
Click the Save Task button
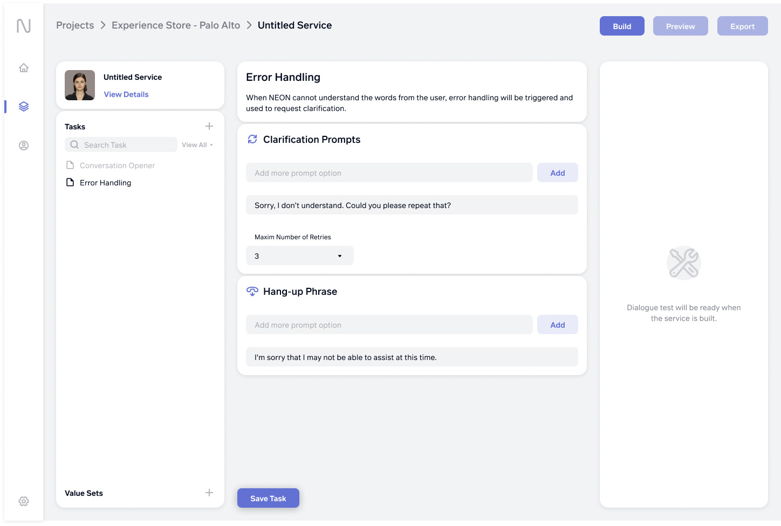[268, 499]
